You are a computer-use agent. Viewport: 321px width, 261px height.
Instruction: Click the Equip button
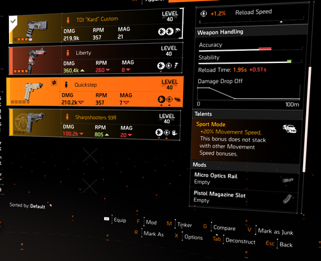tap(116, 220)
